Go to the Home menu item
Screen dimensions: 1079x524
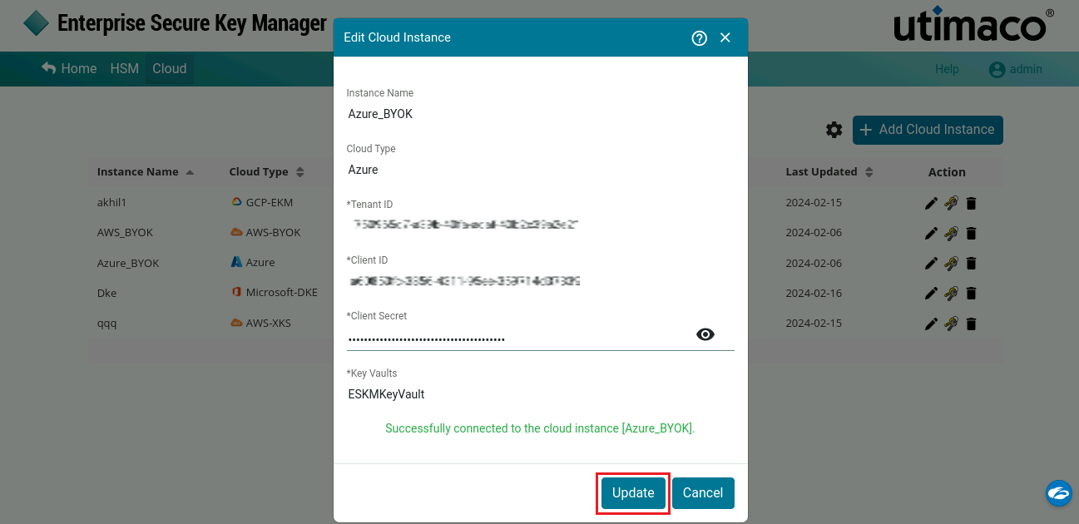click(69, 69)
